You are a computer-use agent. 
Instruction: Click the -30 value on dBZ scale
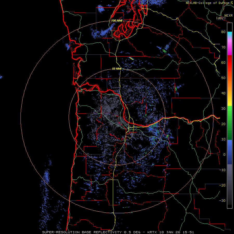pyautogui.click(x=222, y=201)
